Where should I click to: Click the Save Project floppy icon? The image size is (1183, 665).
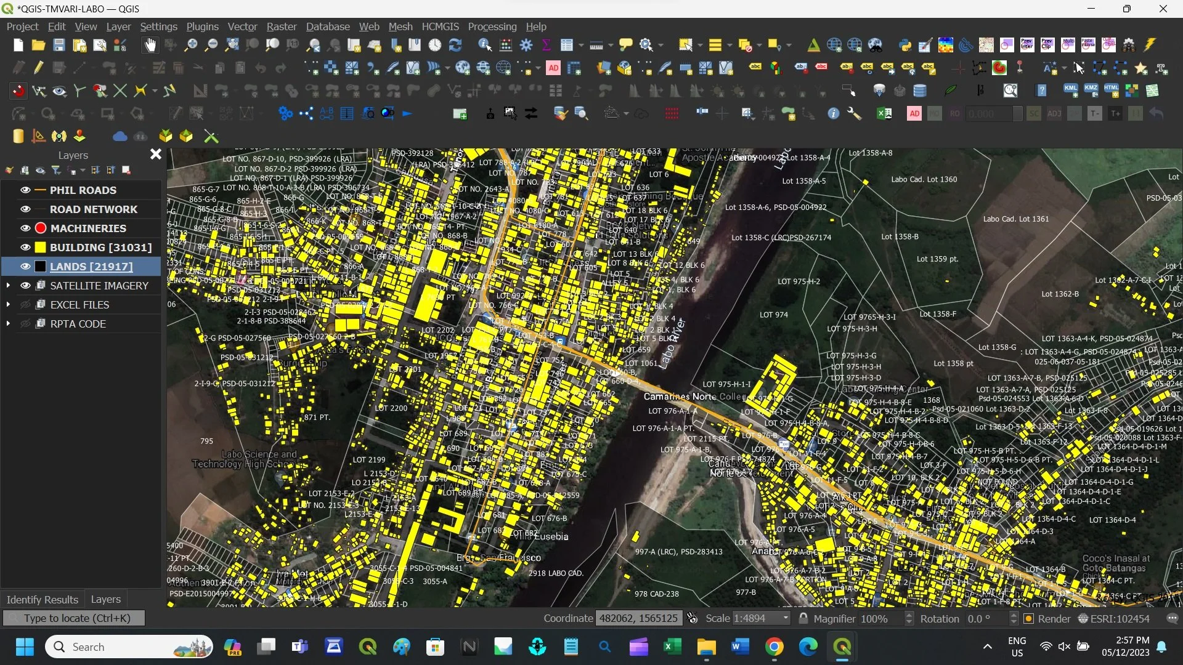pyautogui.click(x=59, y=45)
